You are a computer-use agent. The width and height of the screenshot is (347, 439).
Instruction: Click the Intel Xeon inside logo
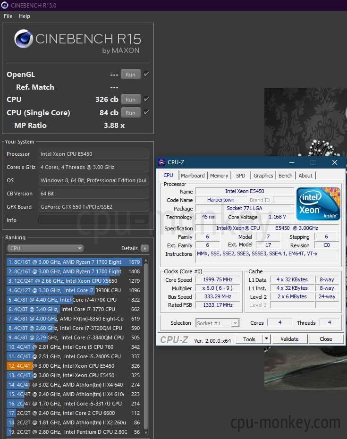coord(318,203)
